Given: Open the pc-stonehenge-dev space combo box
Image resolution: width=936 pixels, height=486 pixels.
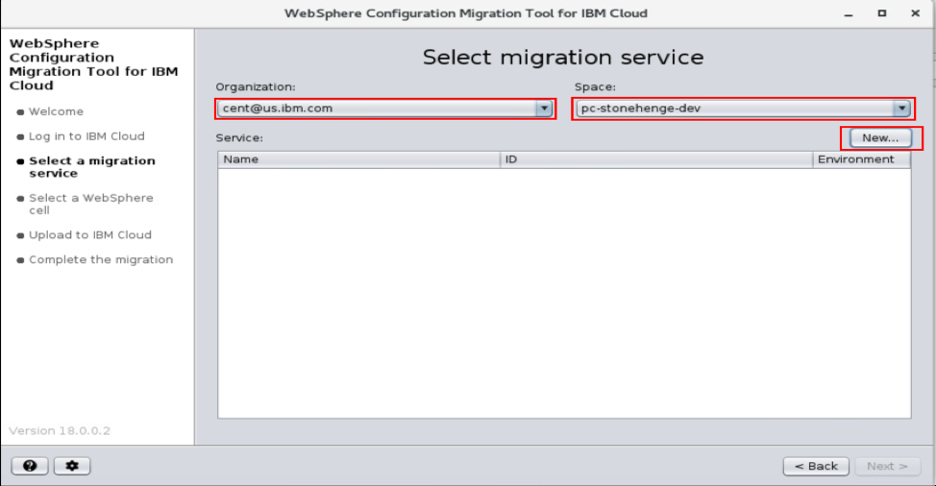Looking at the screenshot, I should (734, 109).
